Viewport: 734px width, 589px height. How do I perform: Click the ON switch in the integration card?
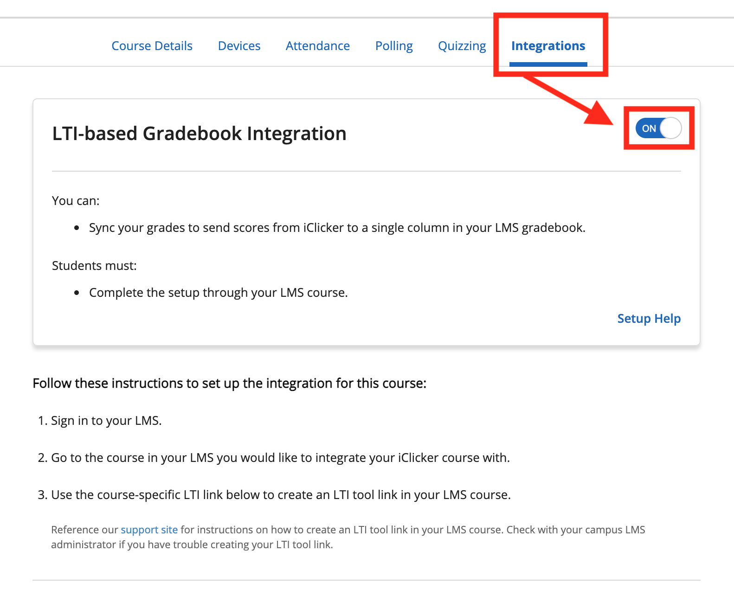[658, 128]
